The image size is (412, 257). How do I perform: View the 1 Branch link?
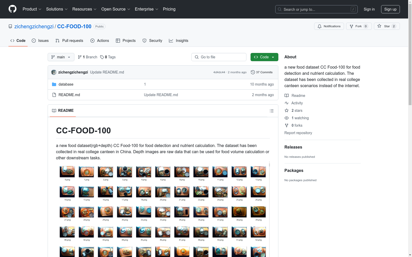click(x=88, y=57)
